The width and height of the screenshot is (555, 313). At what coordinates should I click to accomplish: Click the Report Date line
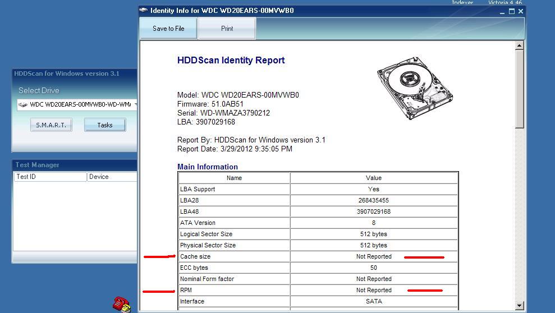tap(235, 149)
